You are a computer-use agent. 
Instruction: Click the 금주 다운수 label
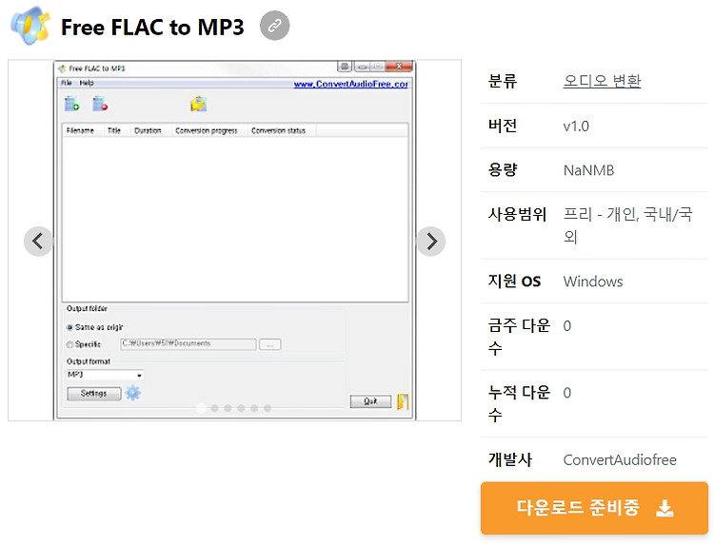pyautogui.click(x=519, y=337)
